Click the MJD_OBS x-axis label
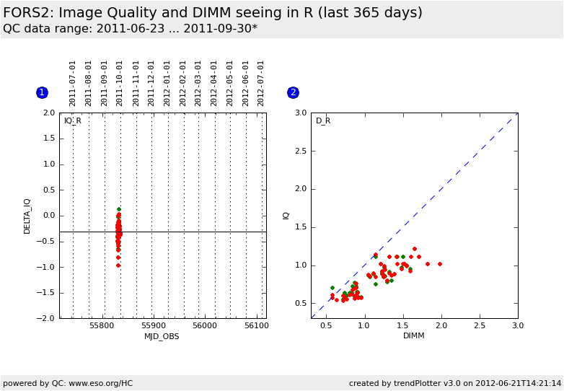 click(x=162, y=336)
